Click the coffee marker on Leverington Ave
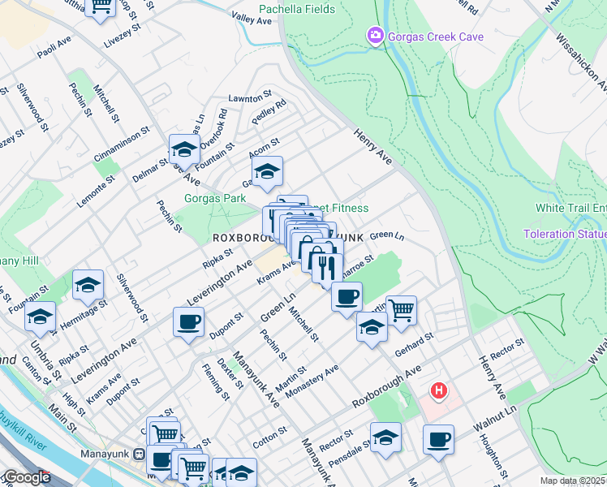 point(188,323)
